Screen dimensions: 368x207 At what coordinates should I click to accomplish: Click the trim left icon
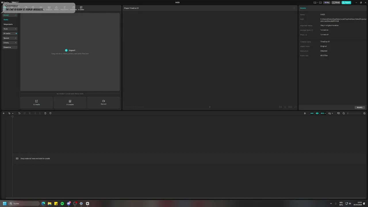tap(35, 113)
